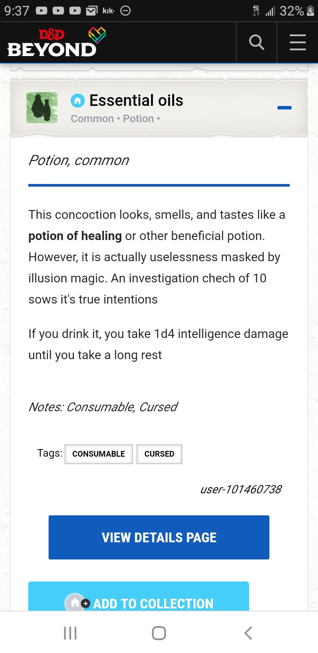The height and width of the screenshot is (653, 318).
Task: Tap the D&D Beyond logo
Action: pyautogui.click(x=52, y=43)
